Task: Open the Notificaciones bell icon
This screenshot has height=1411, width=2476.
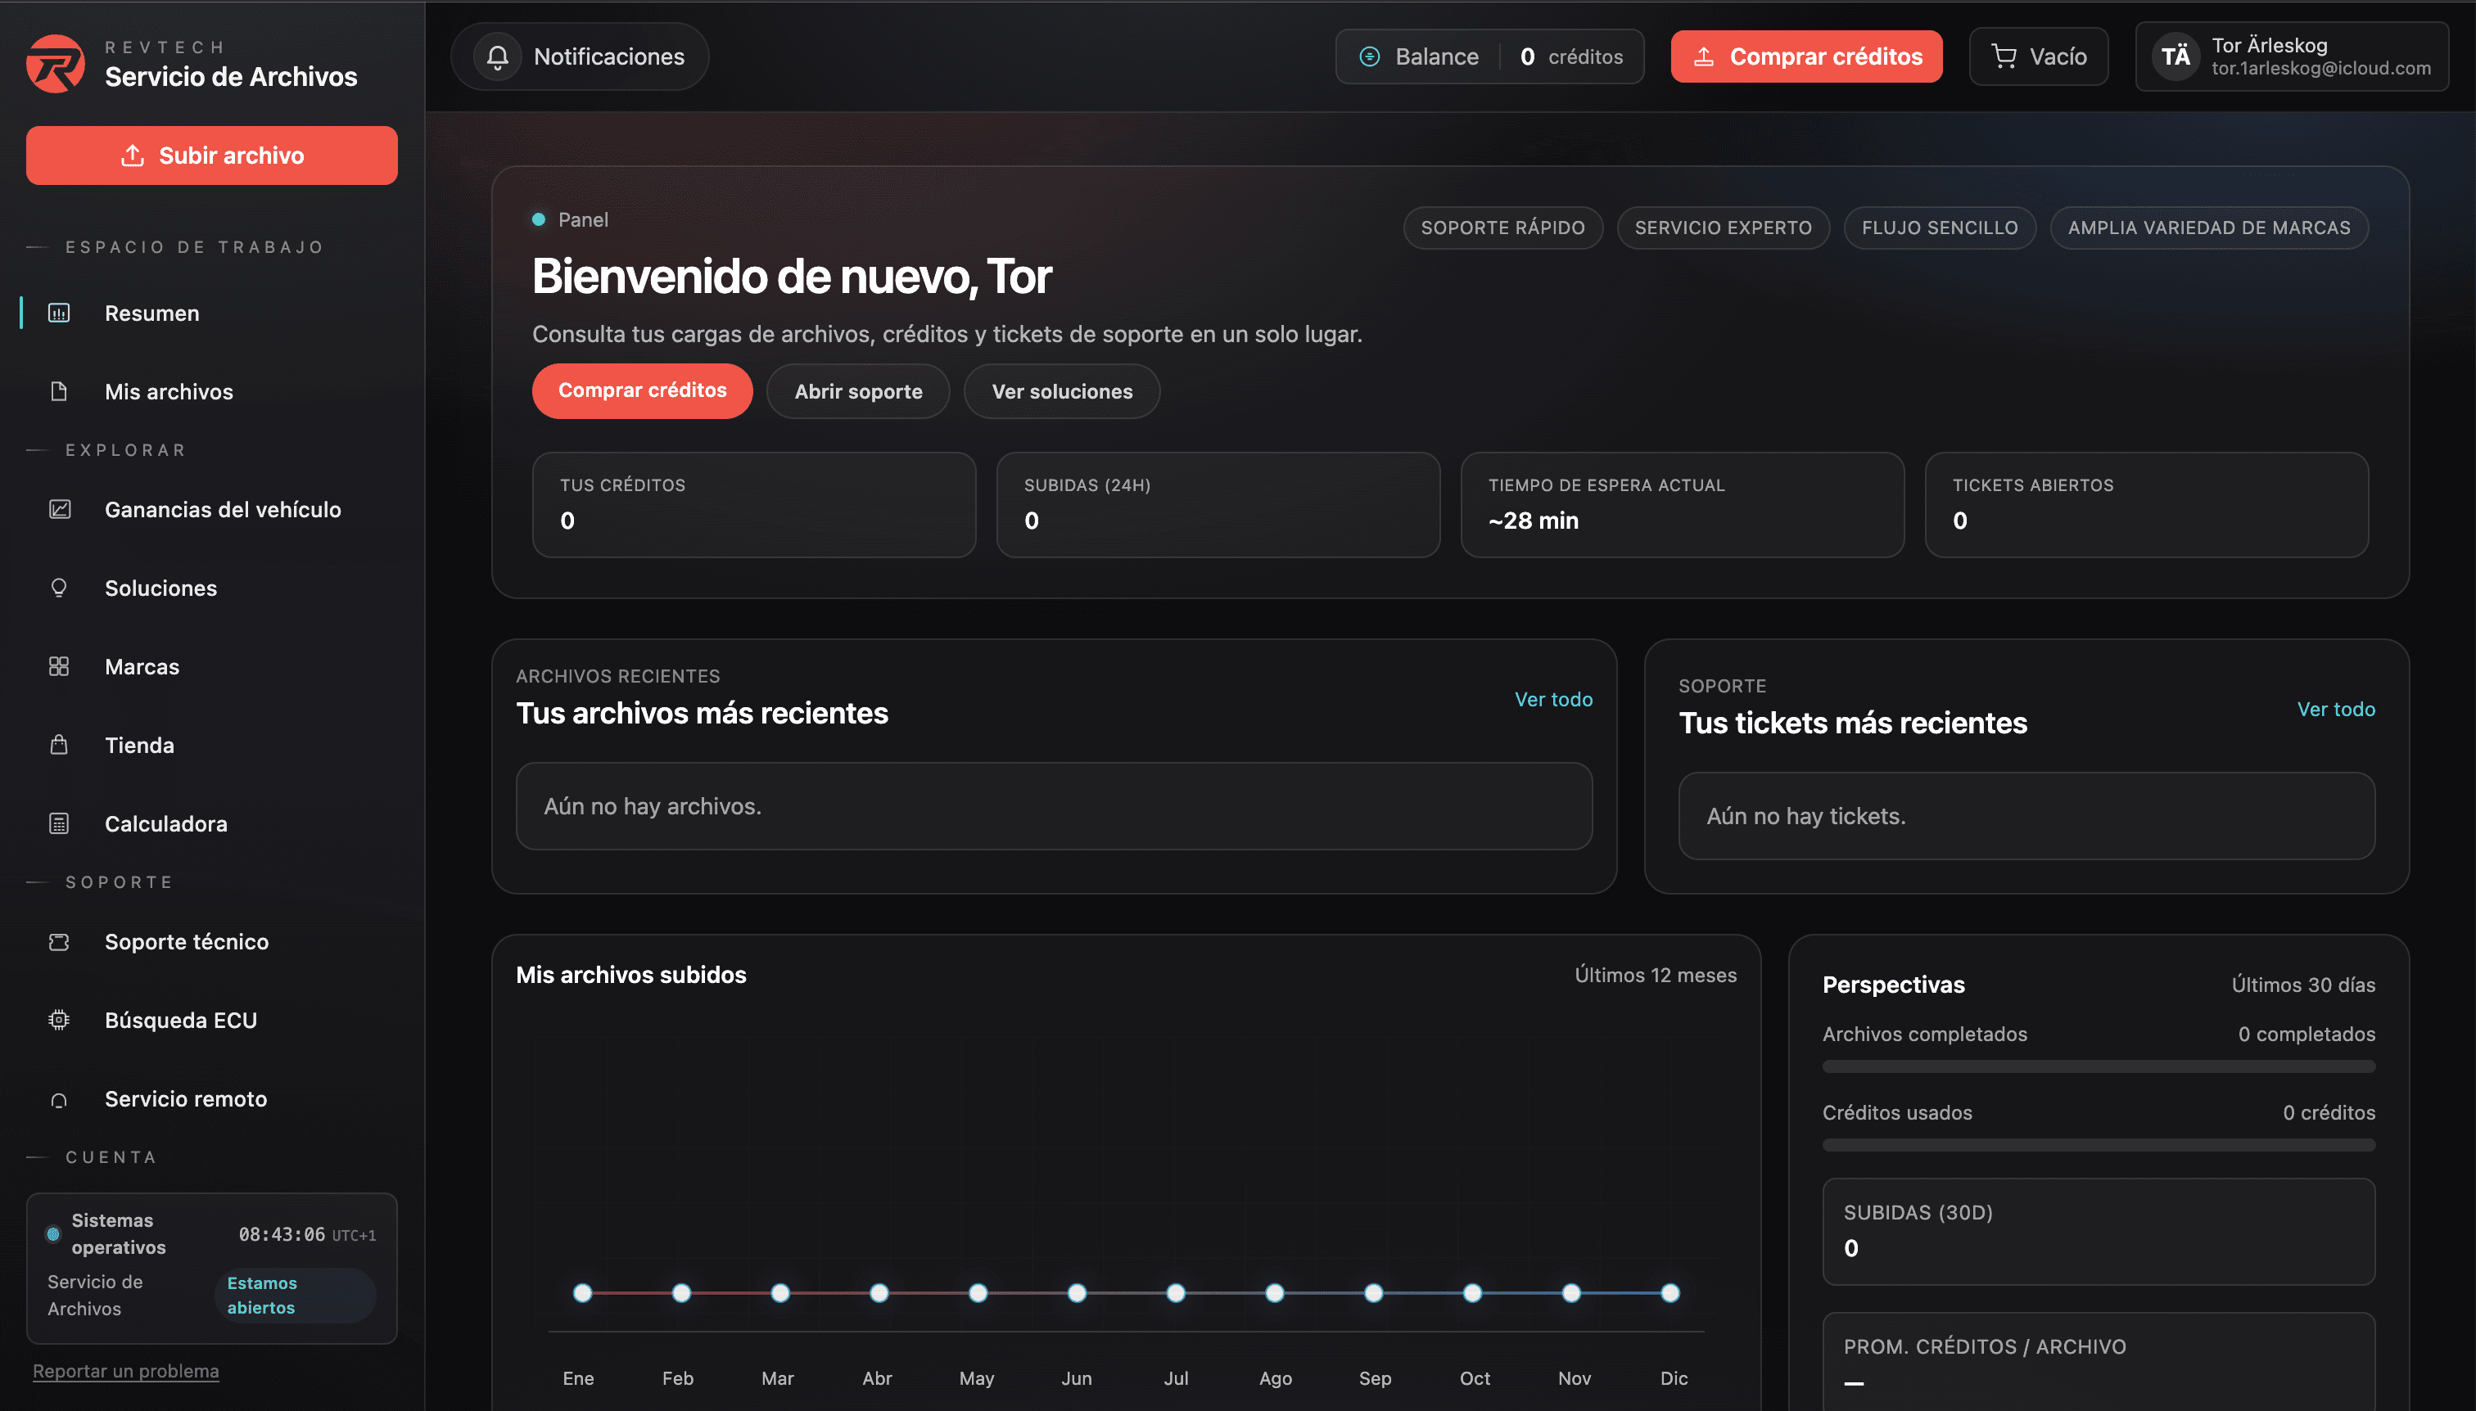Action: pos(499,56)
